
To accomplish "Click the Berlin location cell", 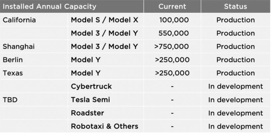I will click(13, 60).
